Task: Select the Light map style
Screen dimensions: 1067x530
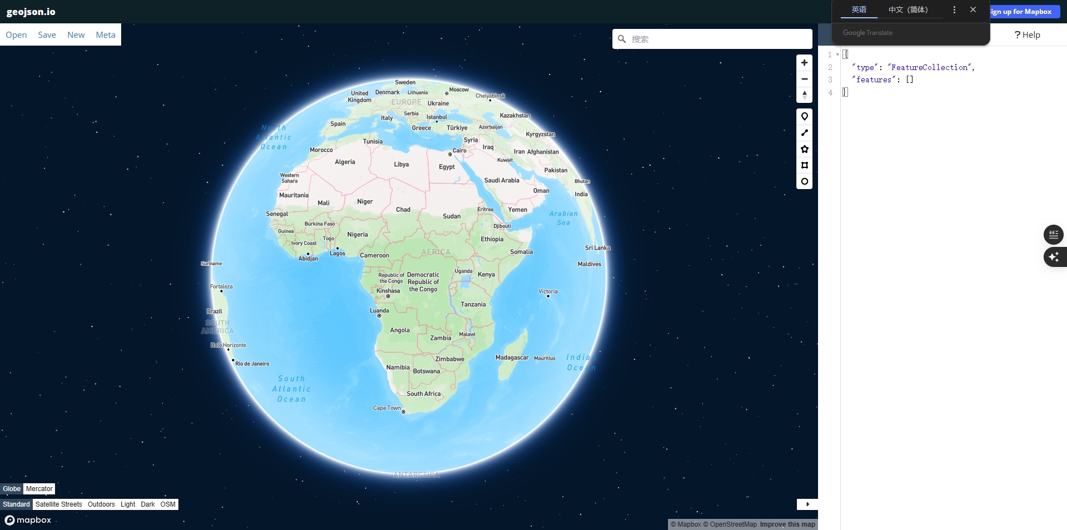Action: pyautogui.click(x=128, y=504)
